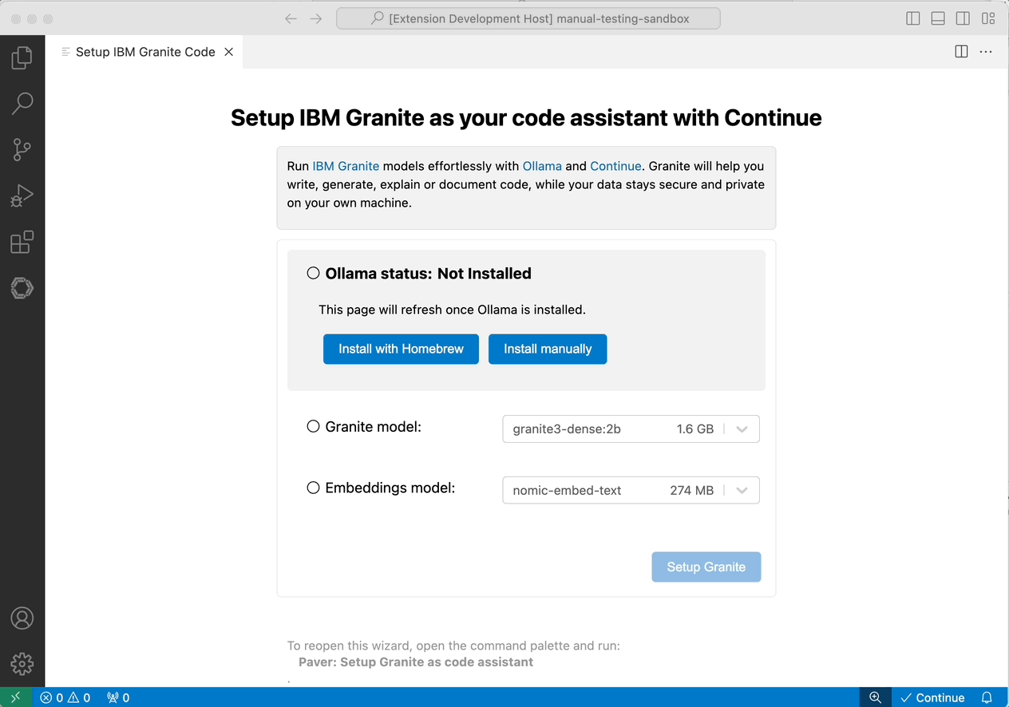Click 'To reopen this wizard' hint text
The image size is (1009, 707).
click(453, 646)
